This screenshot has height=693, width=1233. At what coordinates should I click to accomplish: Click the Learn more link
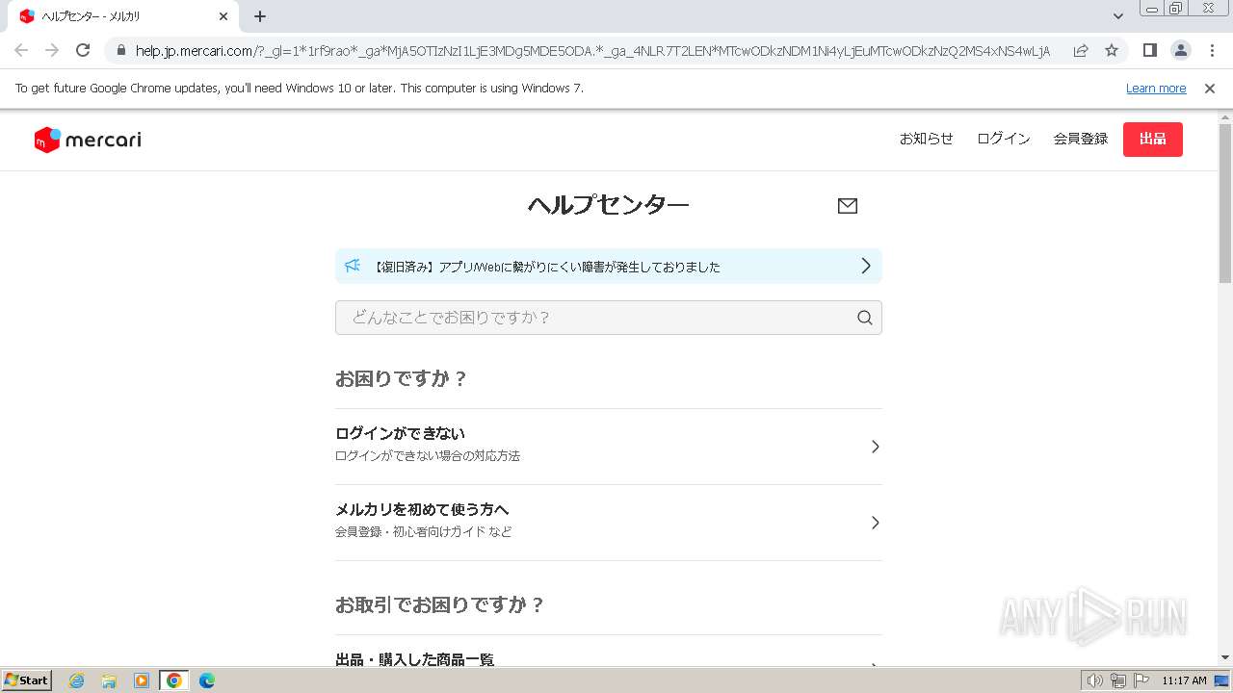tap(1156, 89)
